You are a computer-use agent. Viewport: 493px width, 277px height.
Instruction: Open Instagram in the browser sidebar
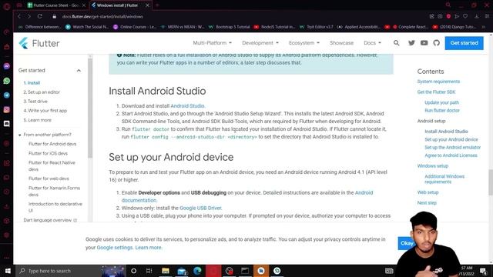7,109
